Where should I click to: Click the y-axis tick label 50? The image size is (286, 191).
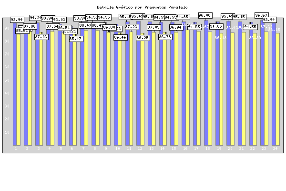[x=7, y=80]
